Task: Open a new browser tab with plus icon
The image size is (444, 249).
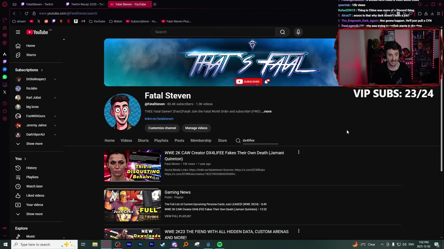Action: [x=155, y=4]
